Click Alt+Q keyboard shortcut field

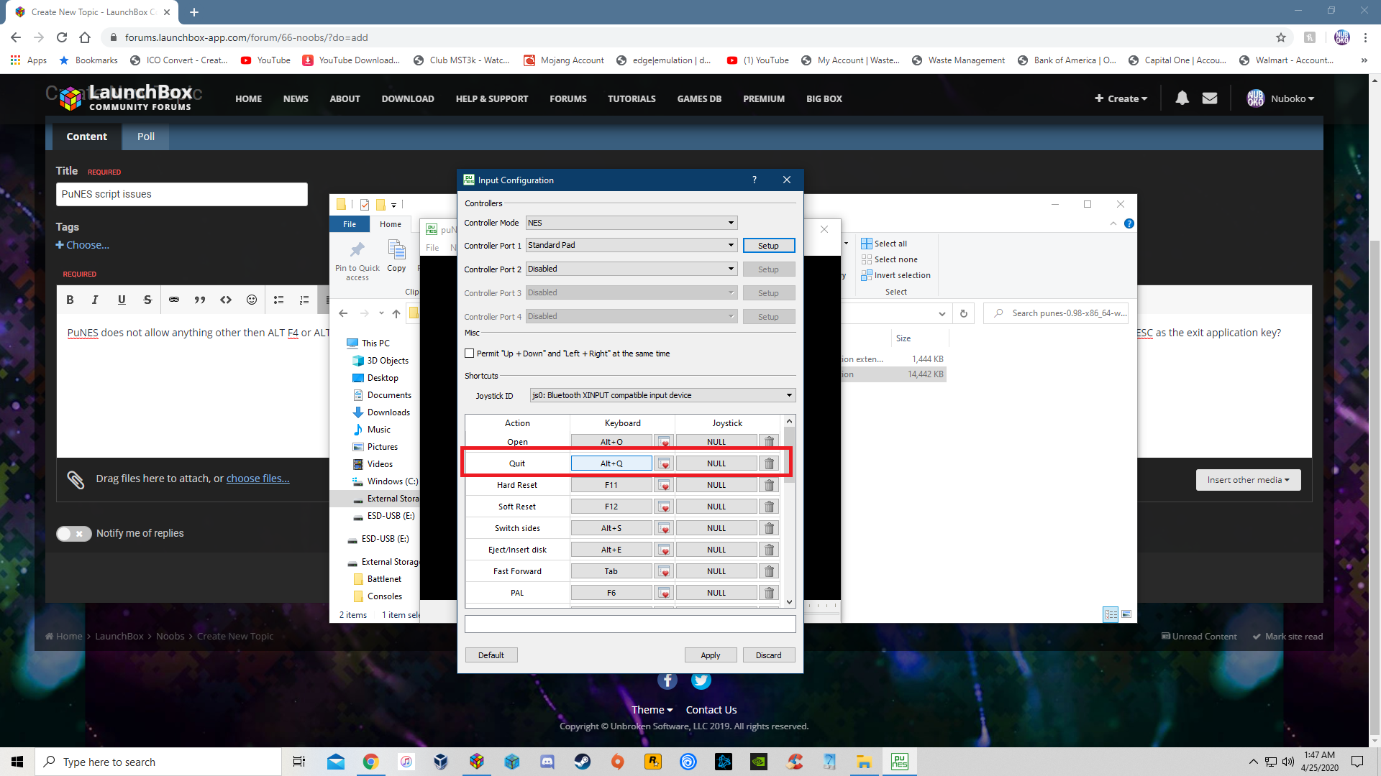coord(611,463)
